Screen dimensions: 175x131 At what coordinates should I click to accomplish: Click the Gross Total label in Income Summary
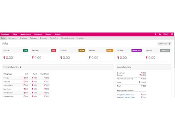click(x=121, y=73)
